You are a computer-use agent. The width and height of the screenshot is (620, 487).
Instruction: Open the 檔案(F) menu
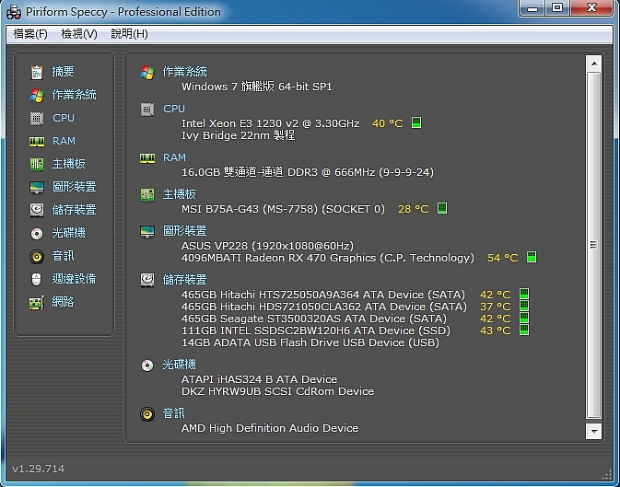point(30,34)
